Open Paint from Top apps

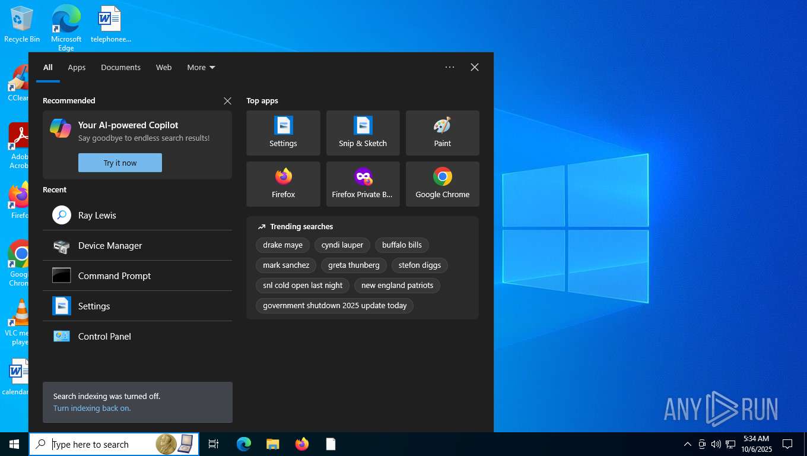click(x=442, y=133)
